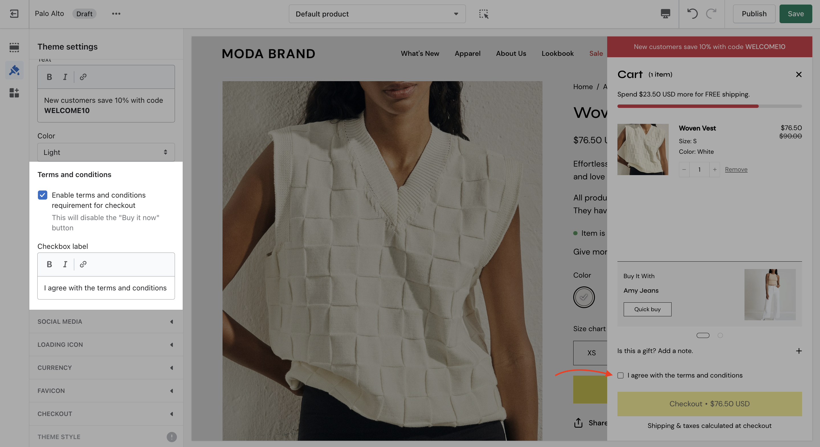Click the Remove link for Woven Vest
The image size is (820, 447).
pos(736,169)
